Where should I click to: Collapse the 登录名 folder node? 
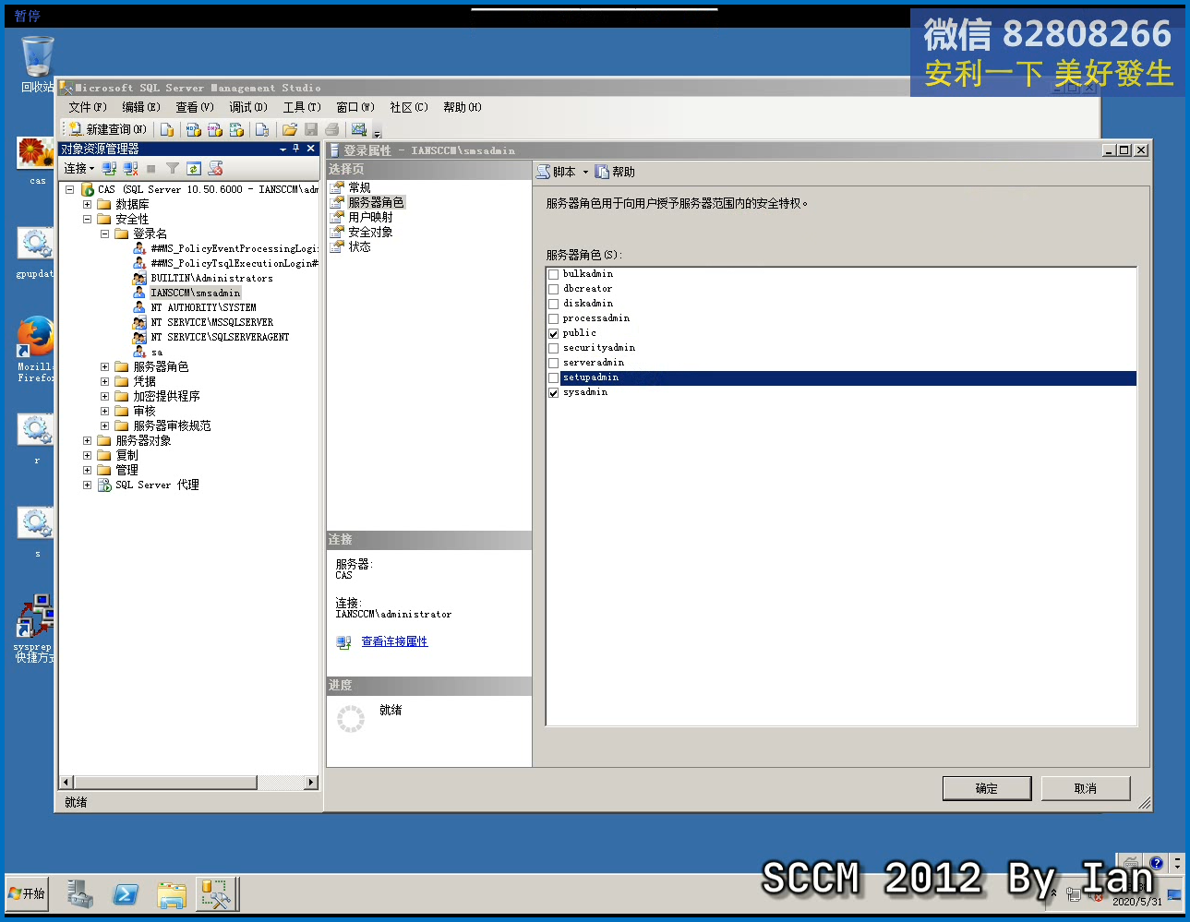coord(104,233)
